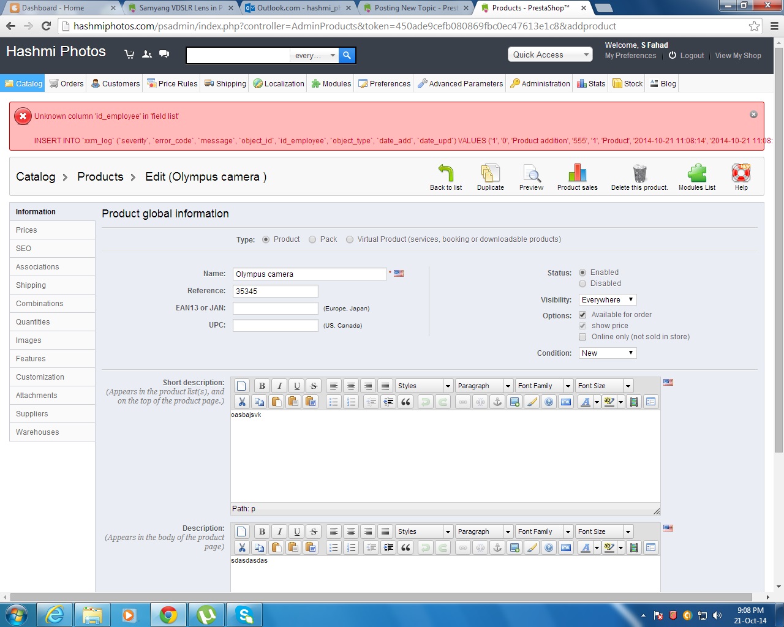This screenshot has height=627, width=784.
Task: Insert blockquote in Short description editor
Action: pos(405,402)
